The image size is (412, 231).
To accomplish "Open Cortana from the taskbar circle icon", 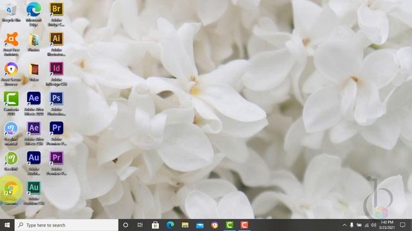I will (x=126, y=225).
